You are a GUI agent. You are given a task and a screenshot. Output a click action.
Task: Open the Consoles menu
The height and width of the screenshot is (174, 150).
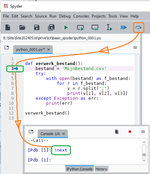click(81, 16)
